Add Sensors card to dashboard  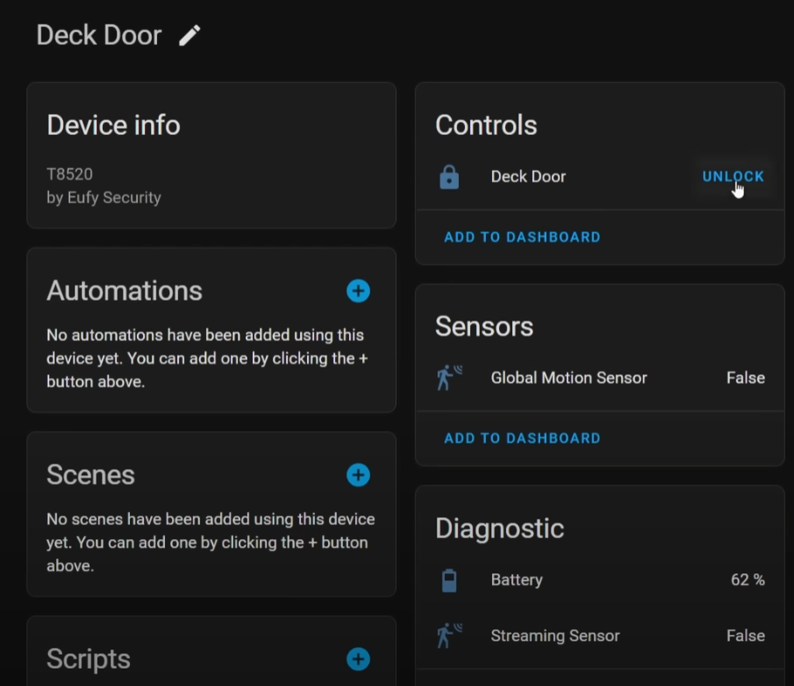[x=522, y=438]
